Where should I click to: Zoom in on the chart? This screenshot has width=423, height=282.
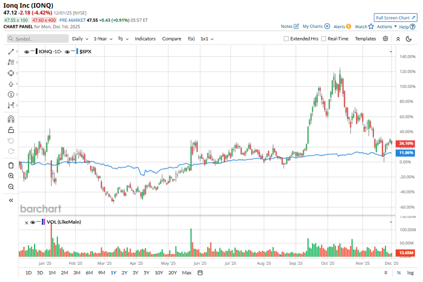(11, 176)
